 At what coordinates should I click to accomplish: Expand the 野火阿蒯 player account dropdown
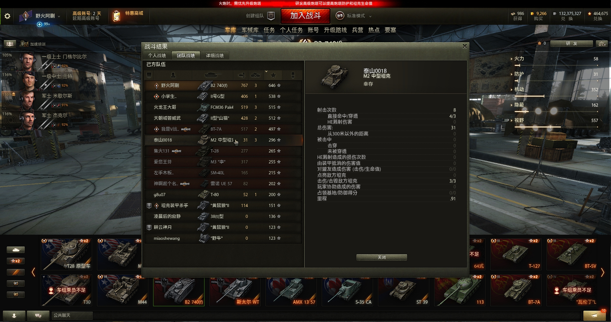pos(47,16)
